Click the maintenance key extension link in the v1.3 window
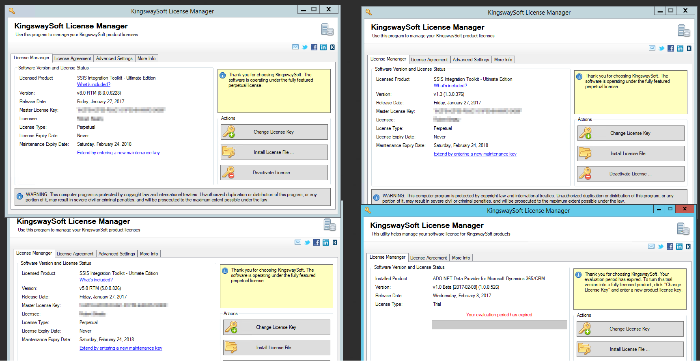700x361 pixels. pos(475,154)
